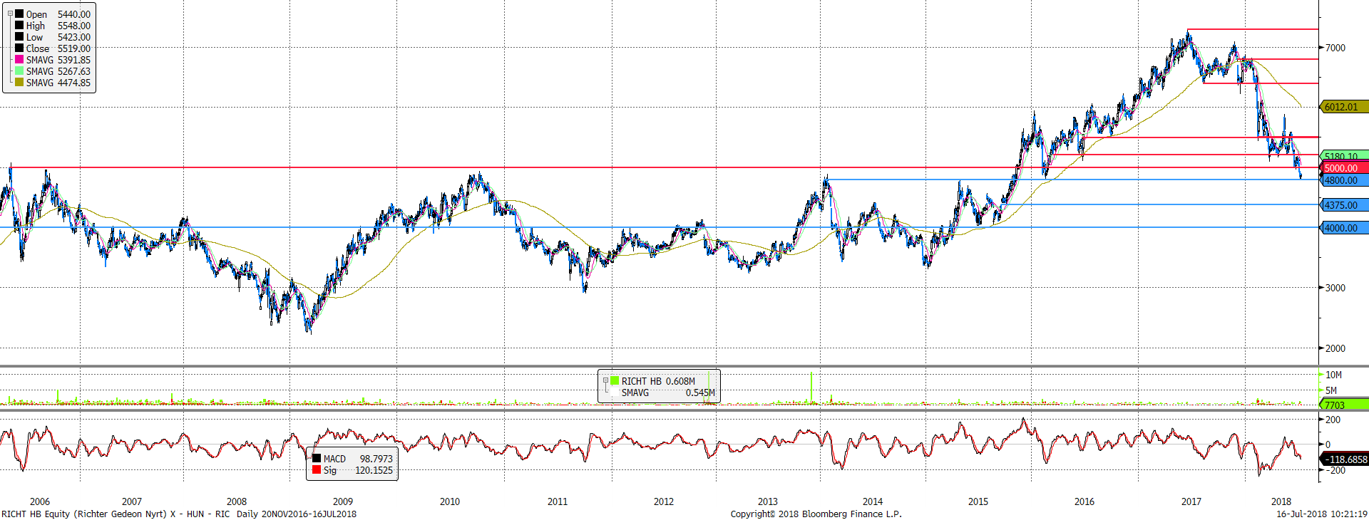Click the black -118.6858 MACD axis tag
The width and height of the screenshot is (1369, 520).
[1345, 459]
